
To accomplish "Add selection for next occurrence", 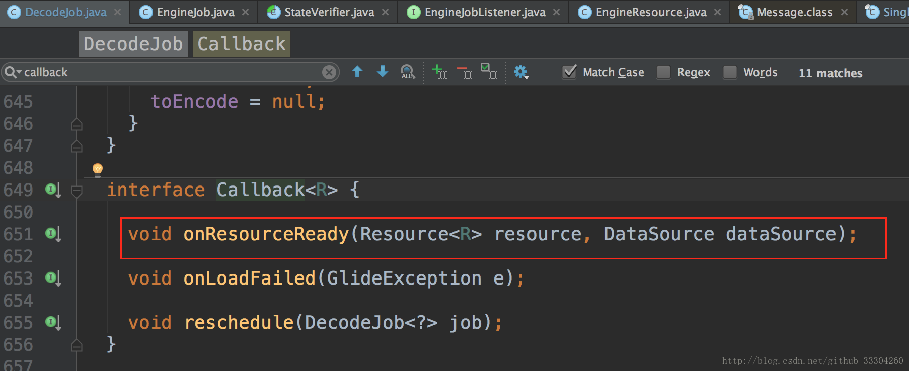I will (x=439, y=72).
